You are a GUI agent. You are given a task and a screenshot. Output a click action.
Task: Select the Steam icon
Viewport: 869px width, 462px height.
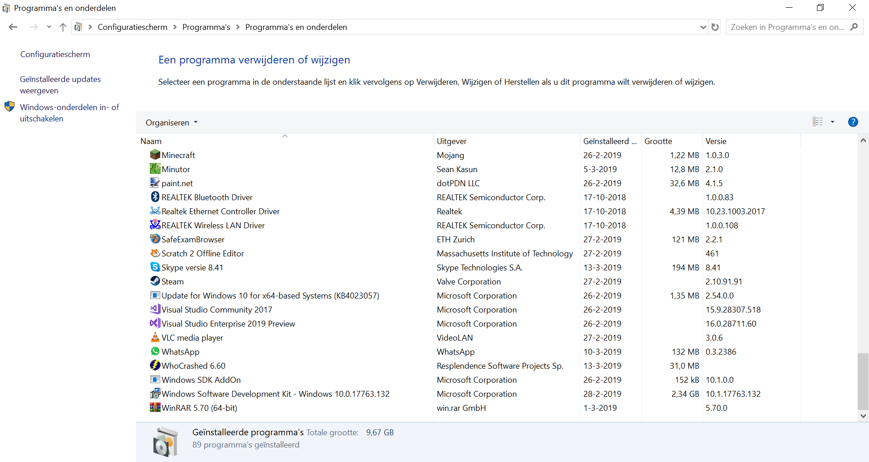point(155,281)
